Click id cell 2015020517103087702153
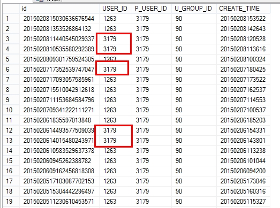 pyautogui.click(x=59, y=181)
